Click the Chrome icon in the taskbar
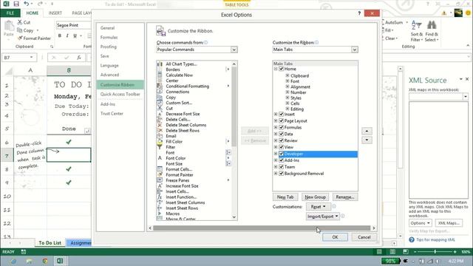This screenshot has height=266, width=473. coord(45,261)
